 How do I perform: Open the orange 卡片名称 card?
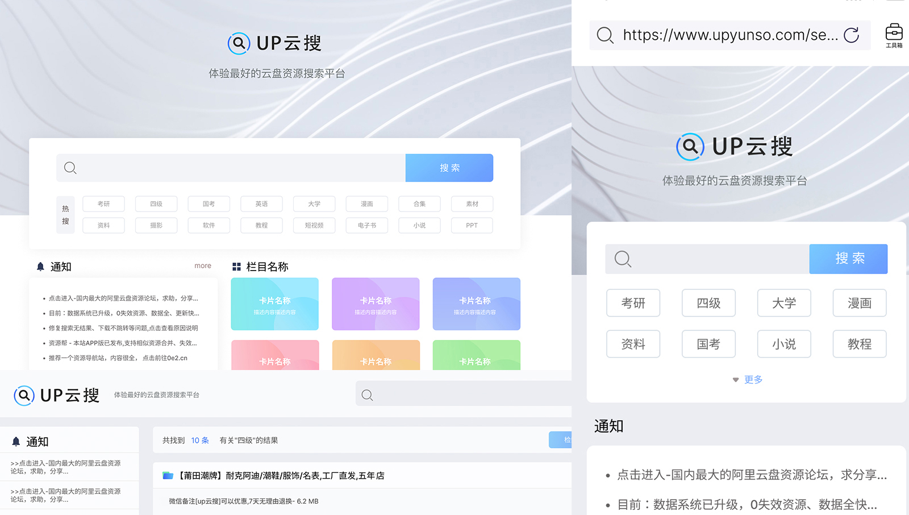376,355
